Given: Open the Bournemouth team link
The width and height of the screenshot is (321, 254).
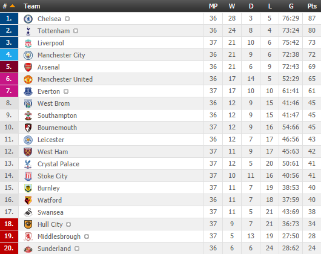Looking at the screenshot, I should pyautogui.click(x=57, y=128).
